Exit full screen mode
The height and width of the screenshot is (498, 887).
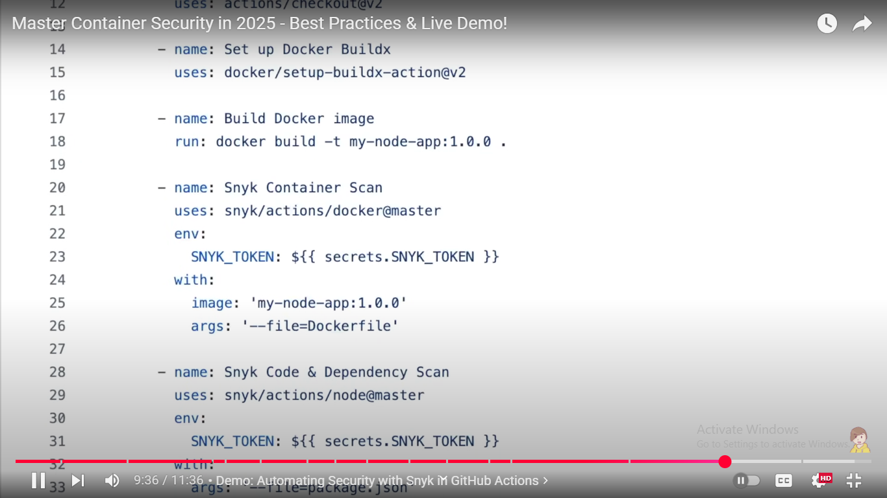(x=854, y=480)
